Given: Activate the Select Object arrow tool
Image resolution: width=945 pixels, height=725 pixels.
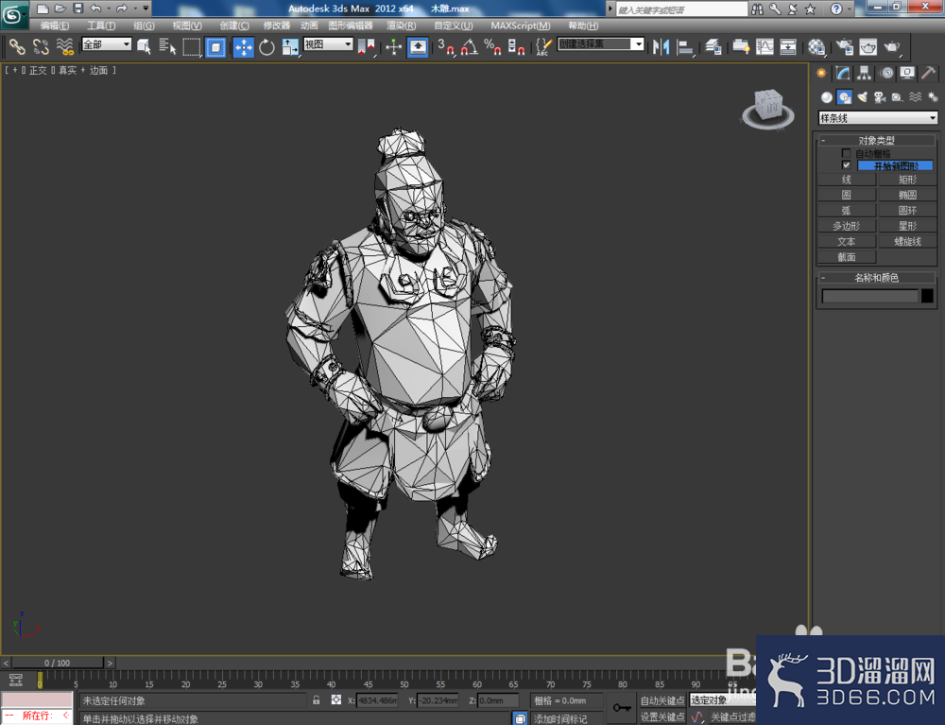Looking at the screenshot, I should 144,46.
